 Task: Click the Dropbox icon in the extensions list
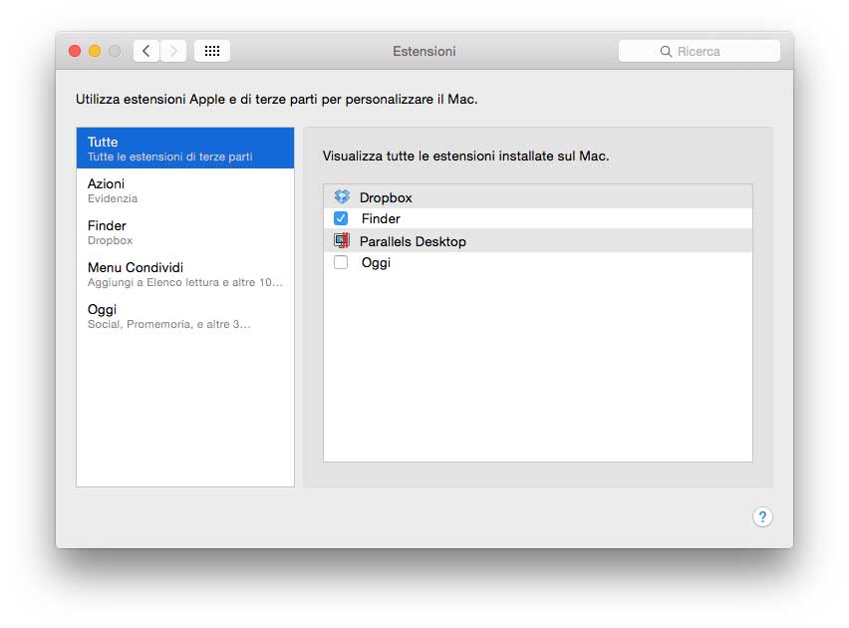tap(342, 196)
